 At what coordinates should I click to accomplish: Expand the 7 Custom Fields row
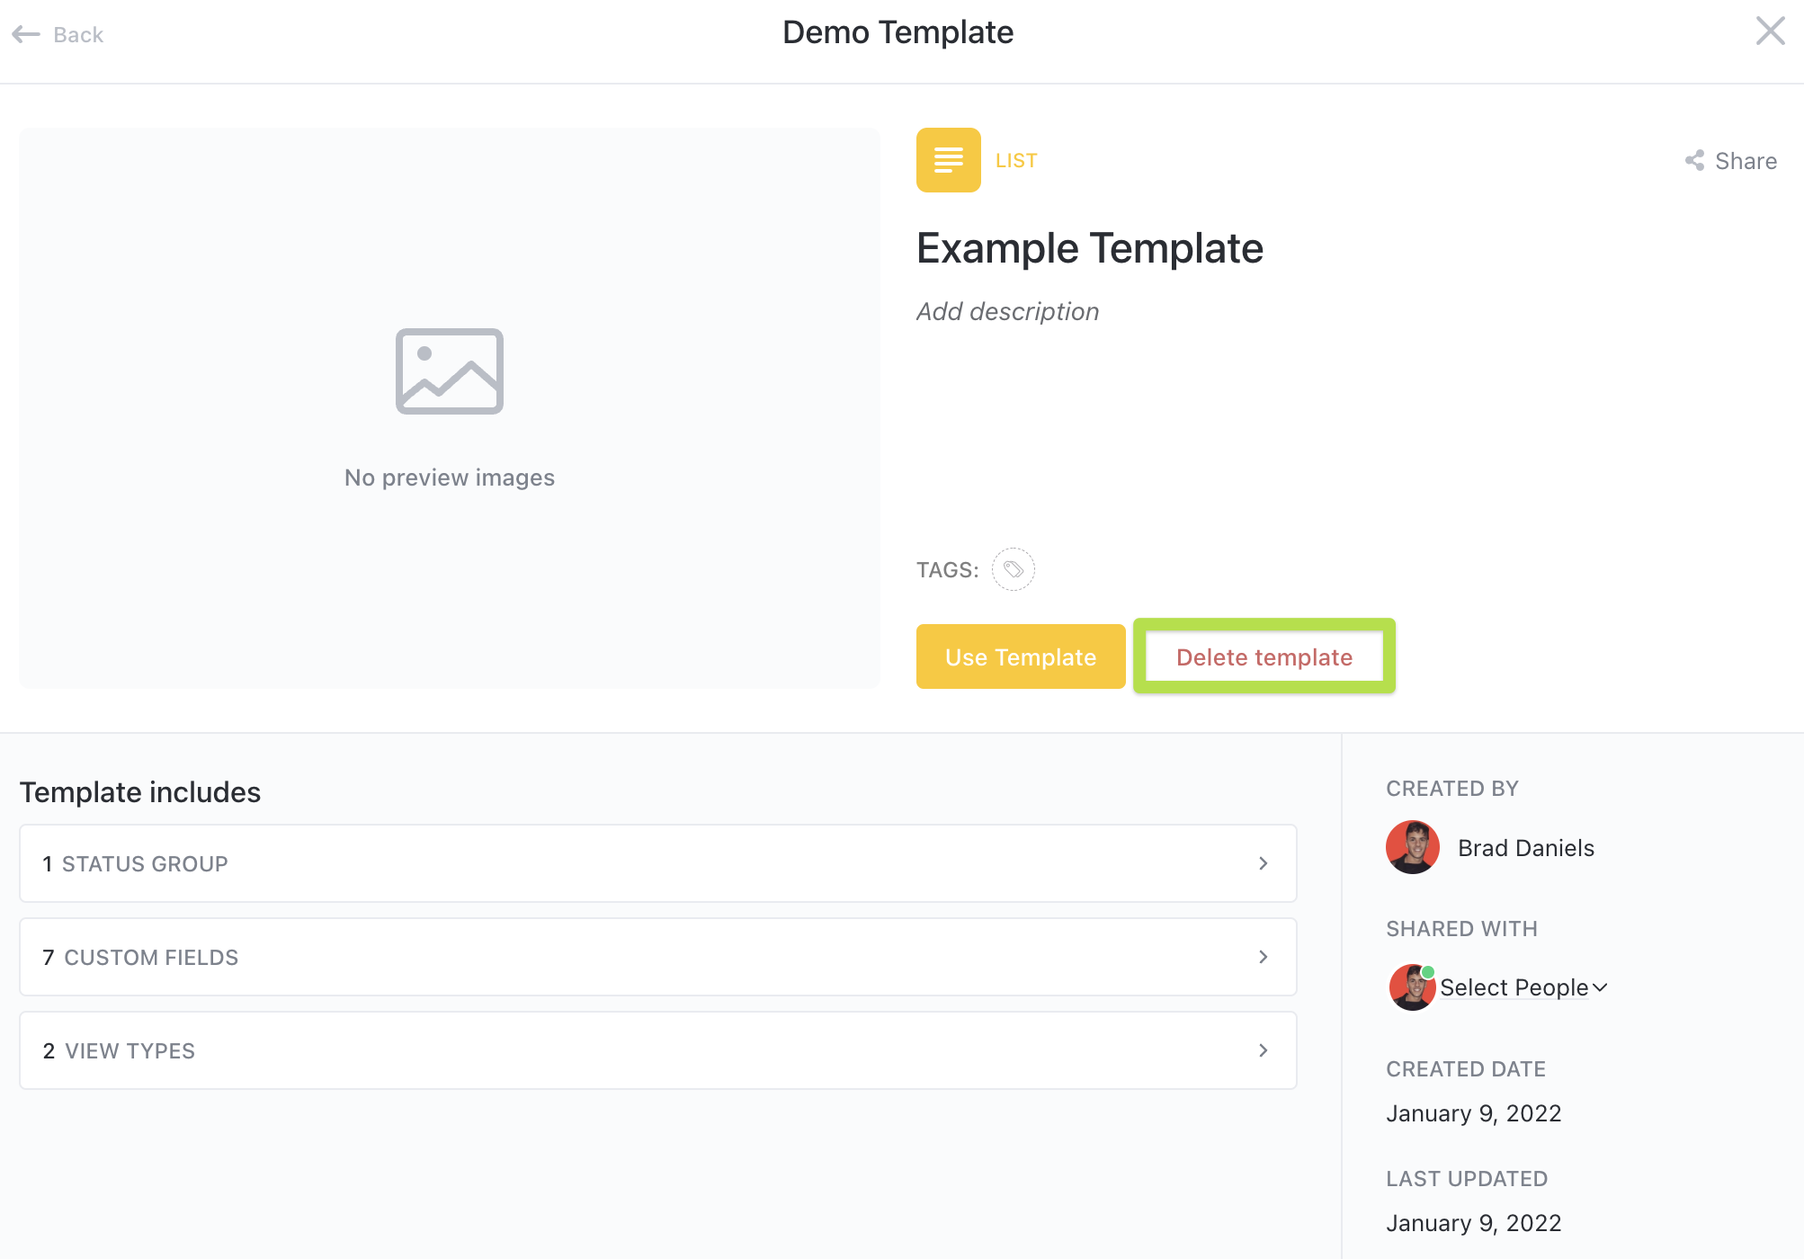pyautogui.click(x=657, y=957)
